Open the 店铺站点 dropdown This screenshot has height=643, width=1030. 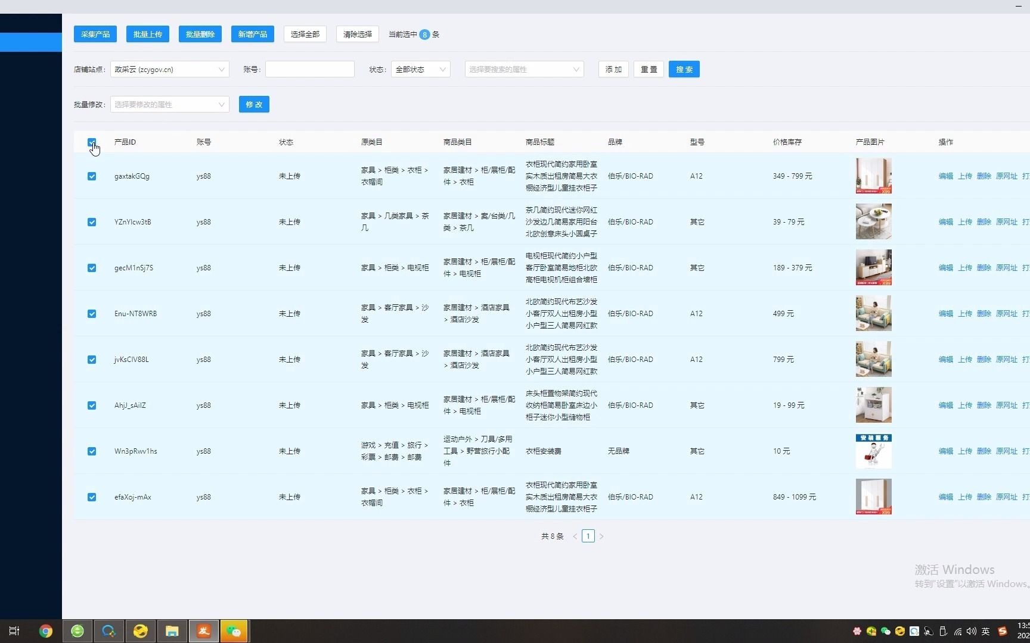pyautogui.click(x=169, y=70)
